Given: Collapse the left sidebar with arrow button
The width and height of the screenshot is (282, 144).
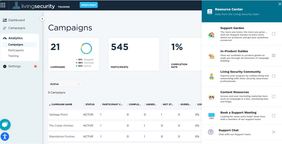Looking at the screenshot, I should [x=42, y=19].
